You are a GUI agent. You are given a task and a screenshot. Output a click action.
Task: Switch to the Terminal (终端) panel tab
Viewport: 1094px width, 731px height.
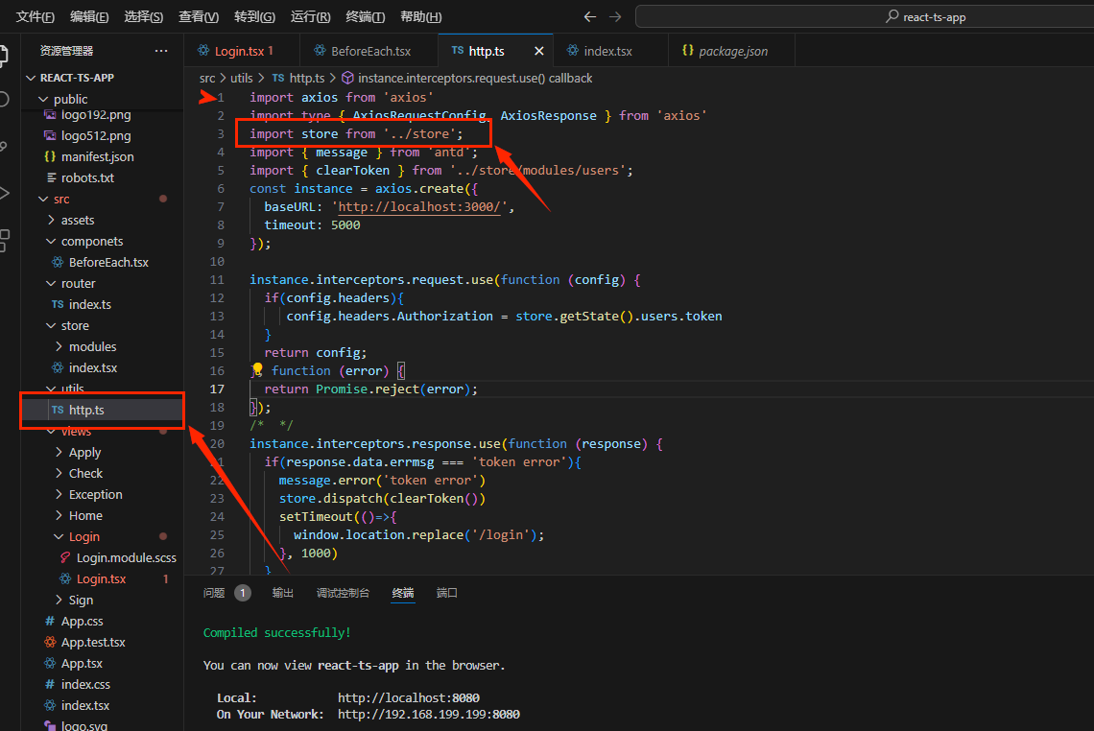pos(403,593)
